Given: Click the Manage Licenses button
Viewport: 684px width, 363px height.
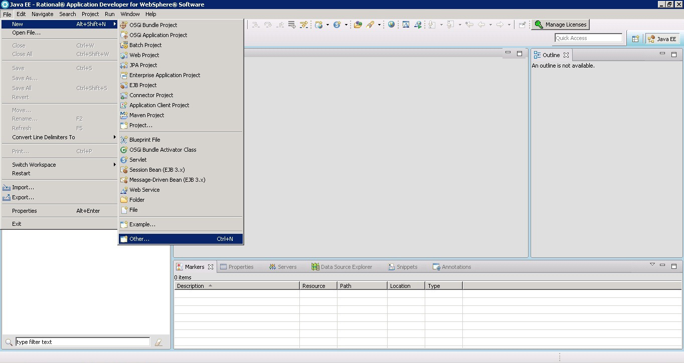Looking at the screenshot, I should click(x=561, y=25).
